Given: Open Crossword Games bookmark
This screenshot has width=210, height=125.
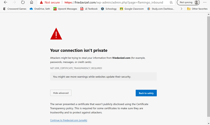Looking at the screenshot, I should point(15,9).
